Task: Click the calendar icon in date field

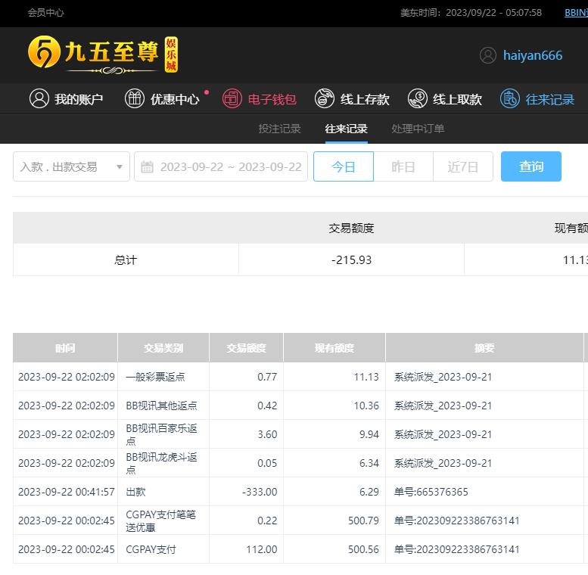Action: (x=148, y=167)
